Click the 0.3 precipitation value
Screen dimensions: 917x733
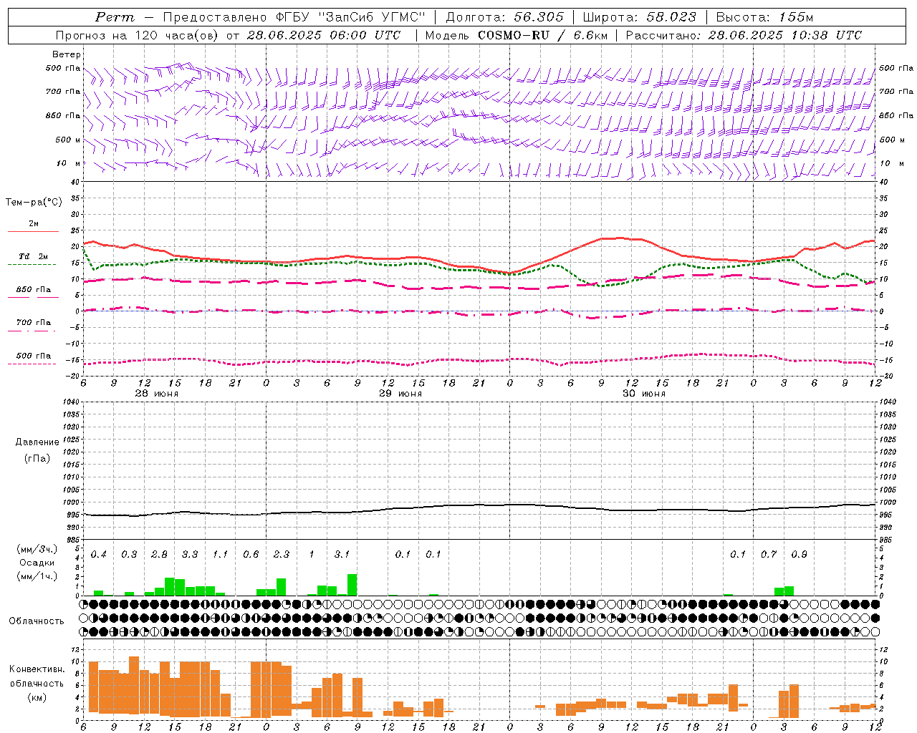point(129,555)
